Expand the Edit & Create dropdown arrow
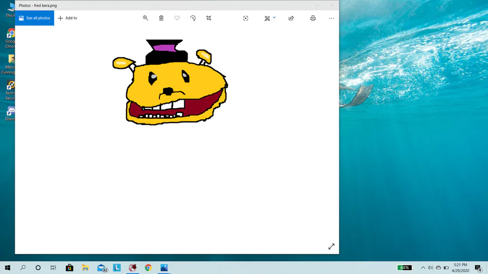Screen dimensions: 488x274 [274, 17]
